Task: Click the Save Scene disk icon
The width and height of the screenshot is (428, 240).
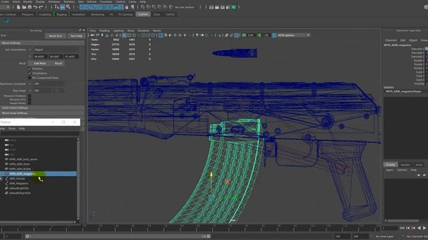Action: (x=29, y=7)
